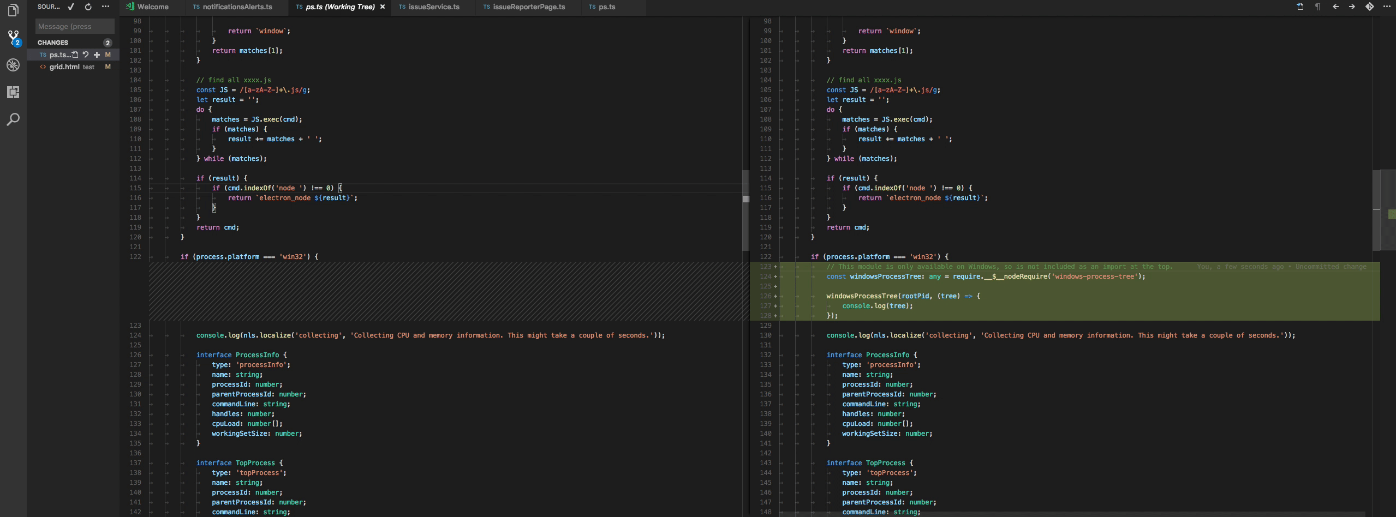
Task: Open the Extensions view in activity bar
Action: (13, 92)
